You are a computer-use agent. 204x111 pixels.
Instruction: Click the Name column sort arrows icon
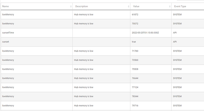(71, 6)
